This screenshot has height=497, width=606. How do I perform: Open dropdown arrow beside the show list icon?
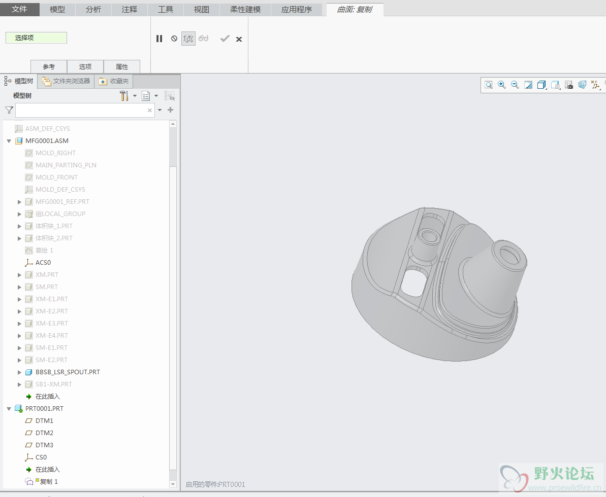tap(156, 96)
